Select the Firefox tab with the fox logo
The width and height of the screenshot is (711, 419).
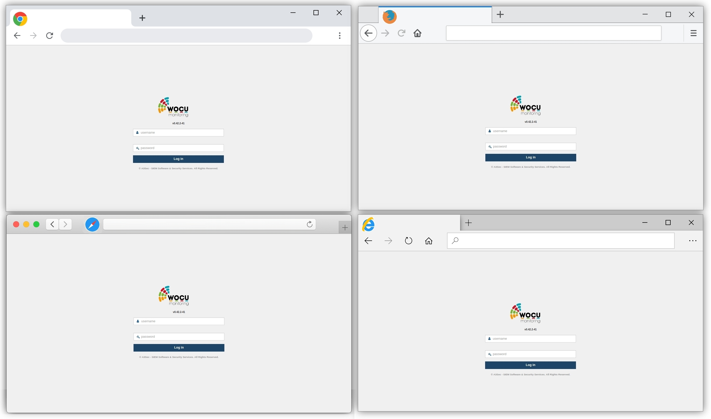(x=435, y=15)
